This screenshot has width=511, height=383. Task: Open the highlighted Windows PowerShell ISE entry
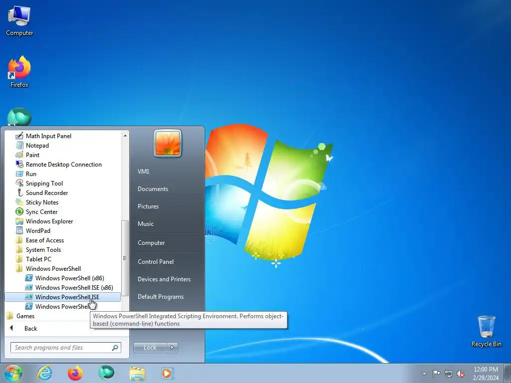point(62,297)
